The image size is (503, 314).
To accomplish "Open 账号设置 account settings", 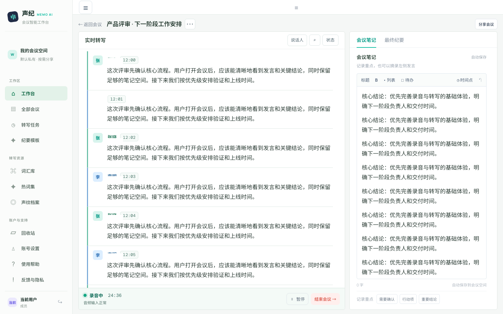I will point(36,248).
